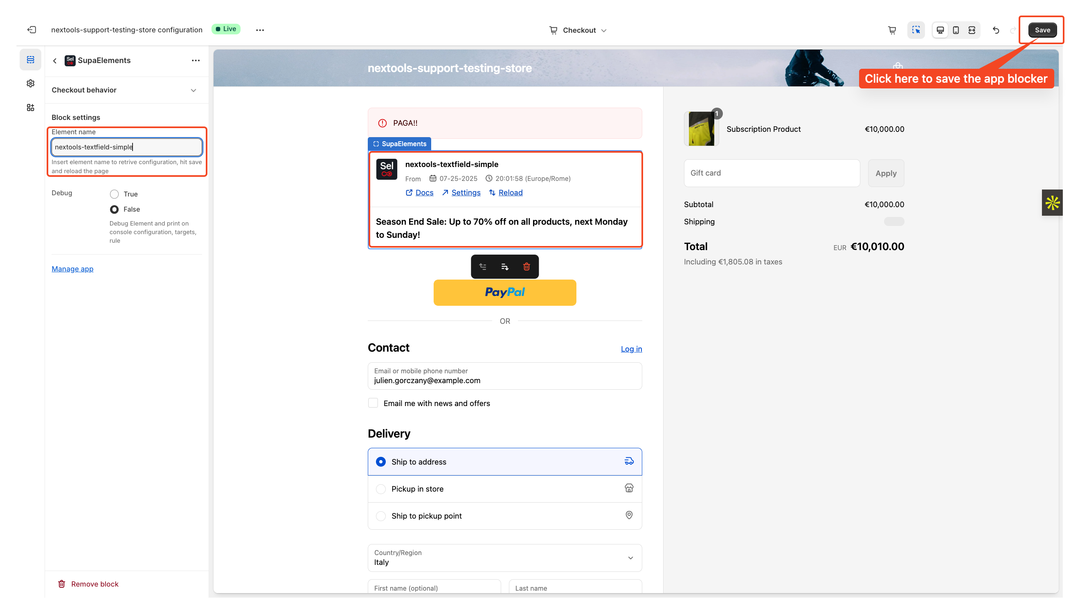Image resolution: width=1080 pixels, height=614 pixels.
Task: Click the exit editor icon
Action: coord(32,29)
